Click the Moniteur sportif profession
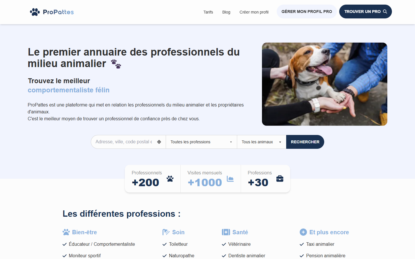This screenshot has width=415, height=259. click(x=85, y=256)
